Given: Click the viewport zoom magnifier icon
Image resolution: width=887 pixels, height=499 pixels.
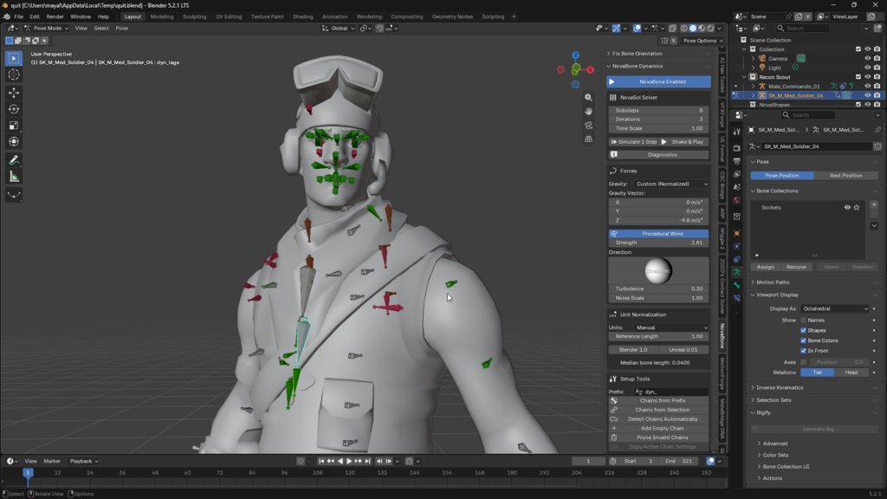Looking at the screenshot, I should point(588,97).
